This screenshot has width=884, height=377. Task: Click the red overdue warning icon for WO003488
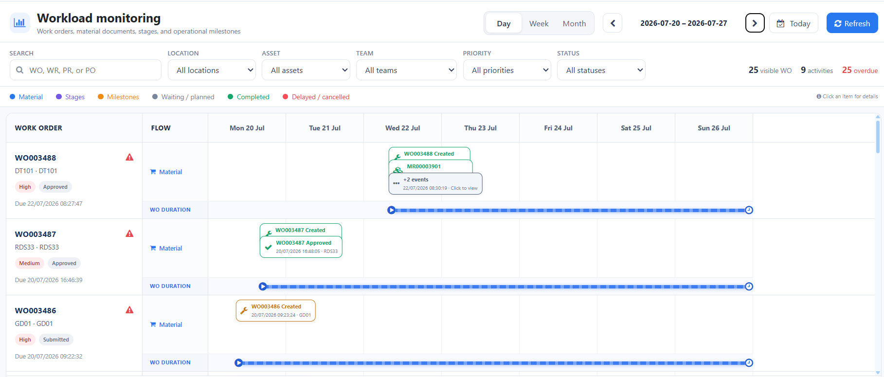click(129, 157)
